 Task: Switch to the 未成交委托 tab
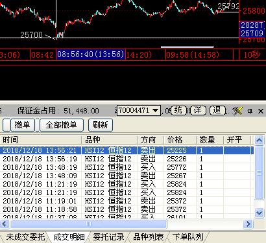coord(25,237)
